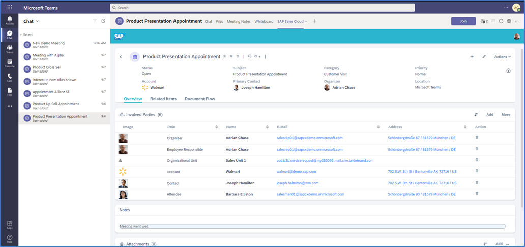Sort by the E-Mail column arrows

pos(378,127)
